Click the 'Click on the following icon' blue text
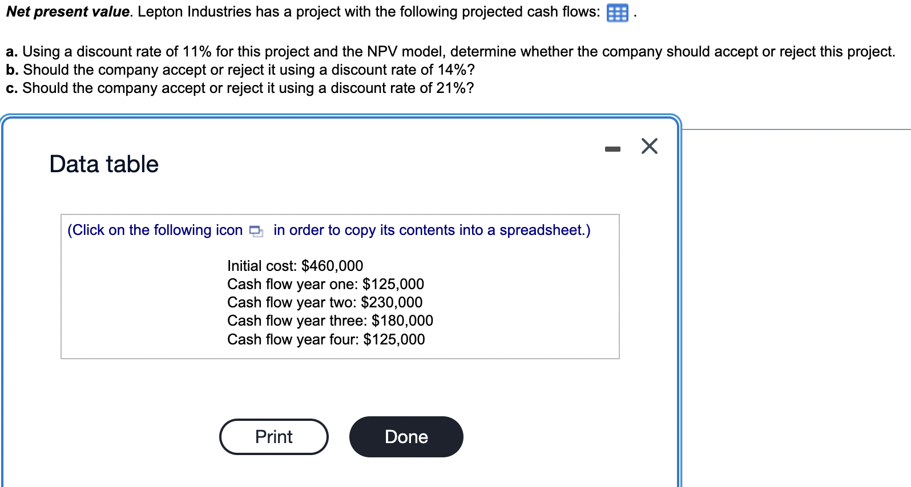The image size is (911, 487). pyautogui.click(x=154, y=230)
